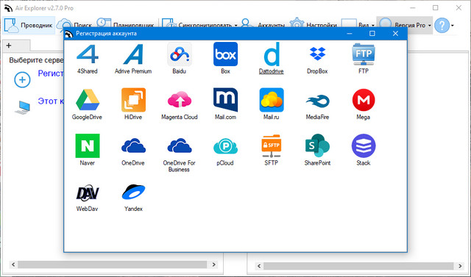Select the SFTP connection icon
The image size is (471, 277).
[x=272, y=146]
